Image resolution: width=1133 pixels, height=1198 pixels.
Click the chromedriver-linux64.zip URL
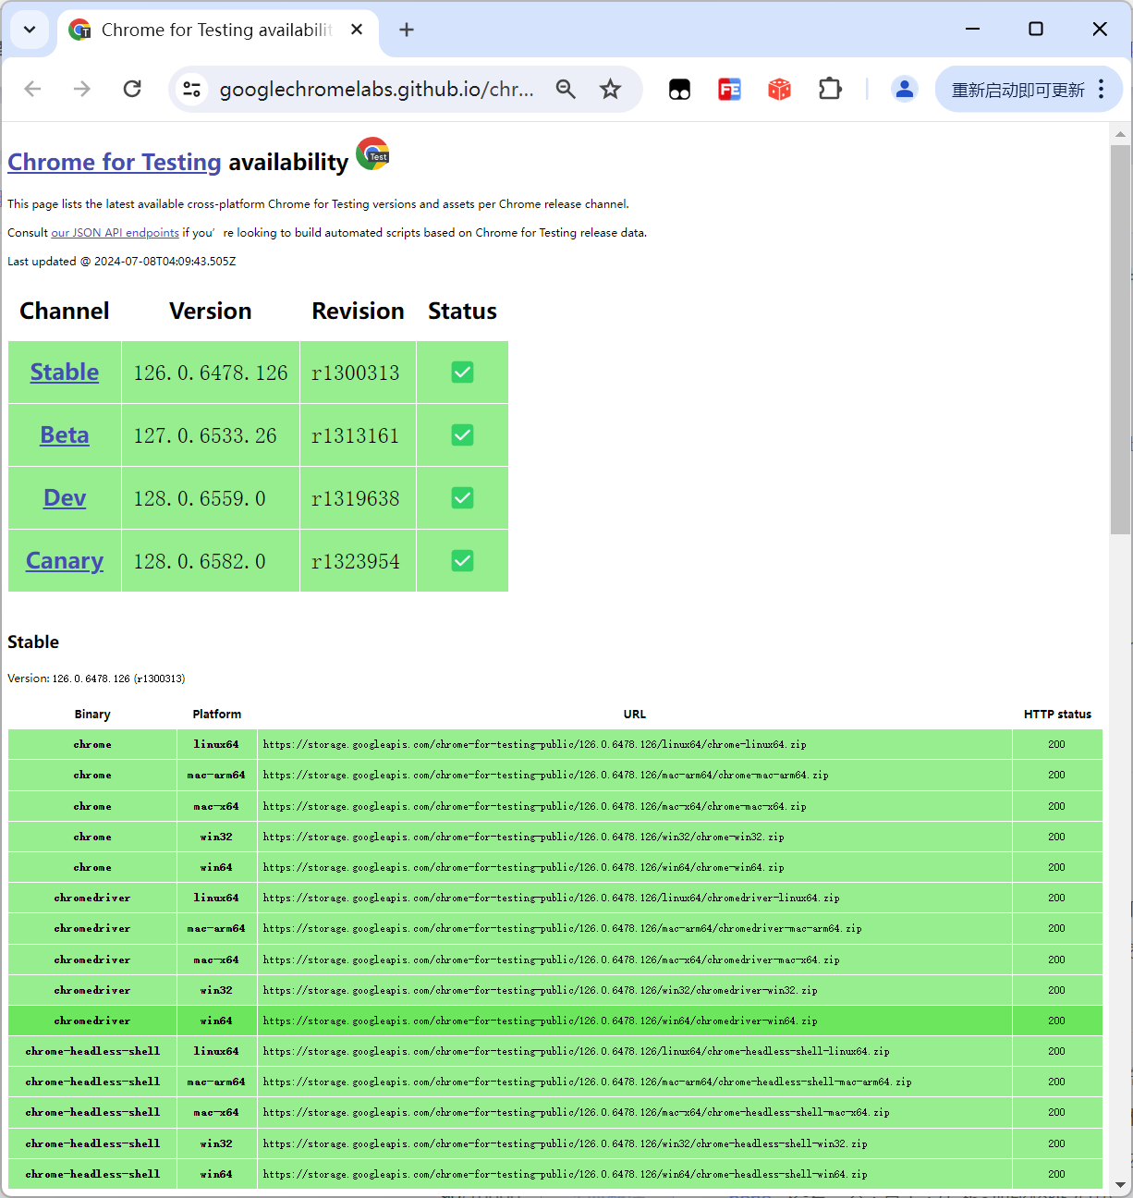point(551,898)
